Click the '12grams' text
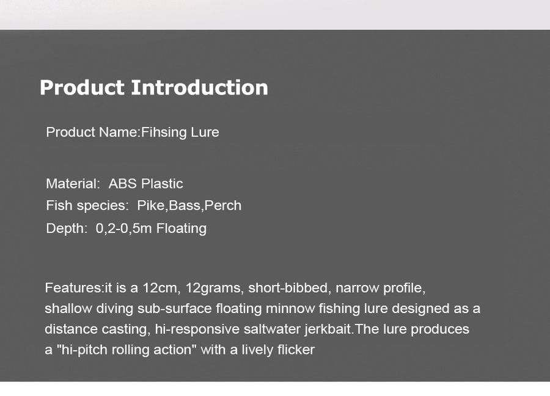 tap(213, 288)
